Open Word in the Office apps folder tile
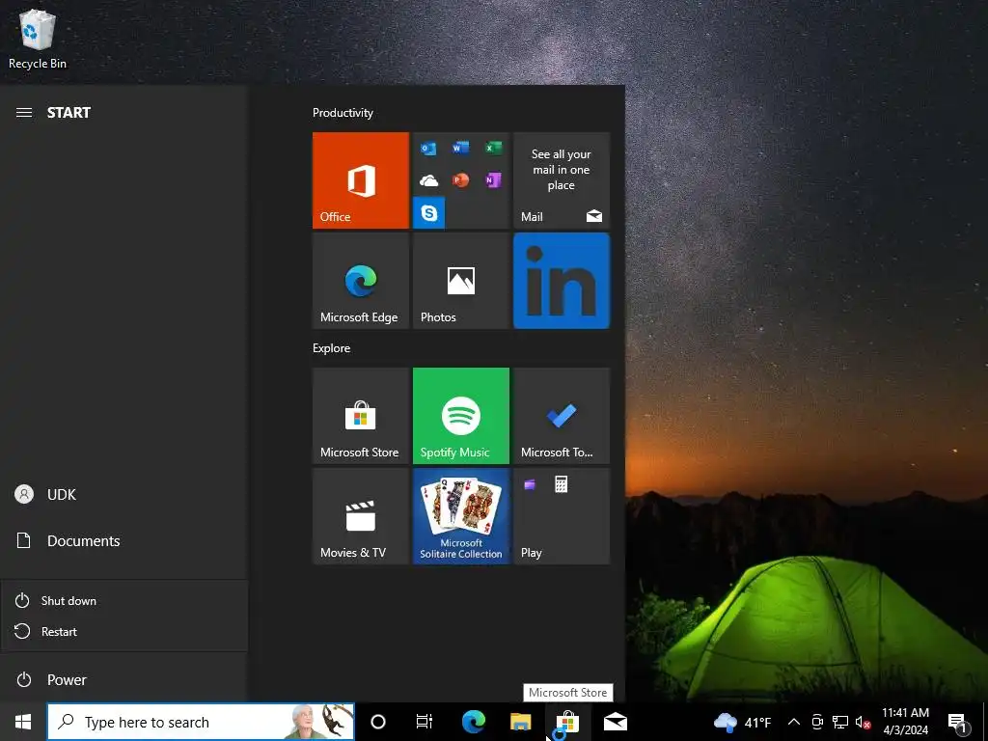 tap(460, 148)
